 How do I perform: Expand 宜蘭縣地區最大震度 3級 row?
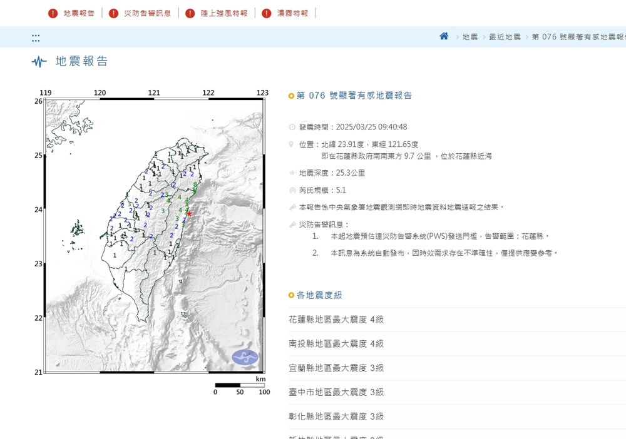(x=336, y=368)
